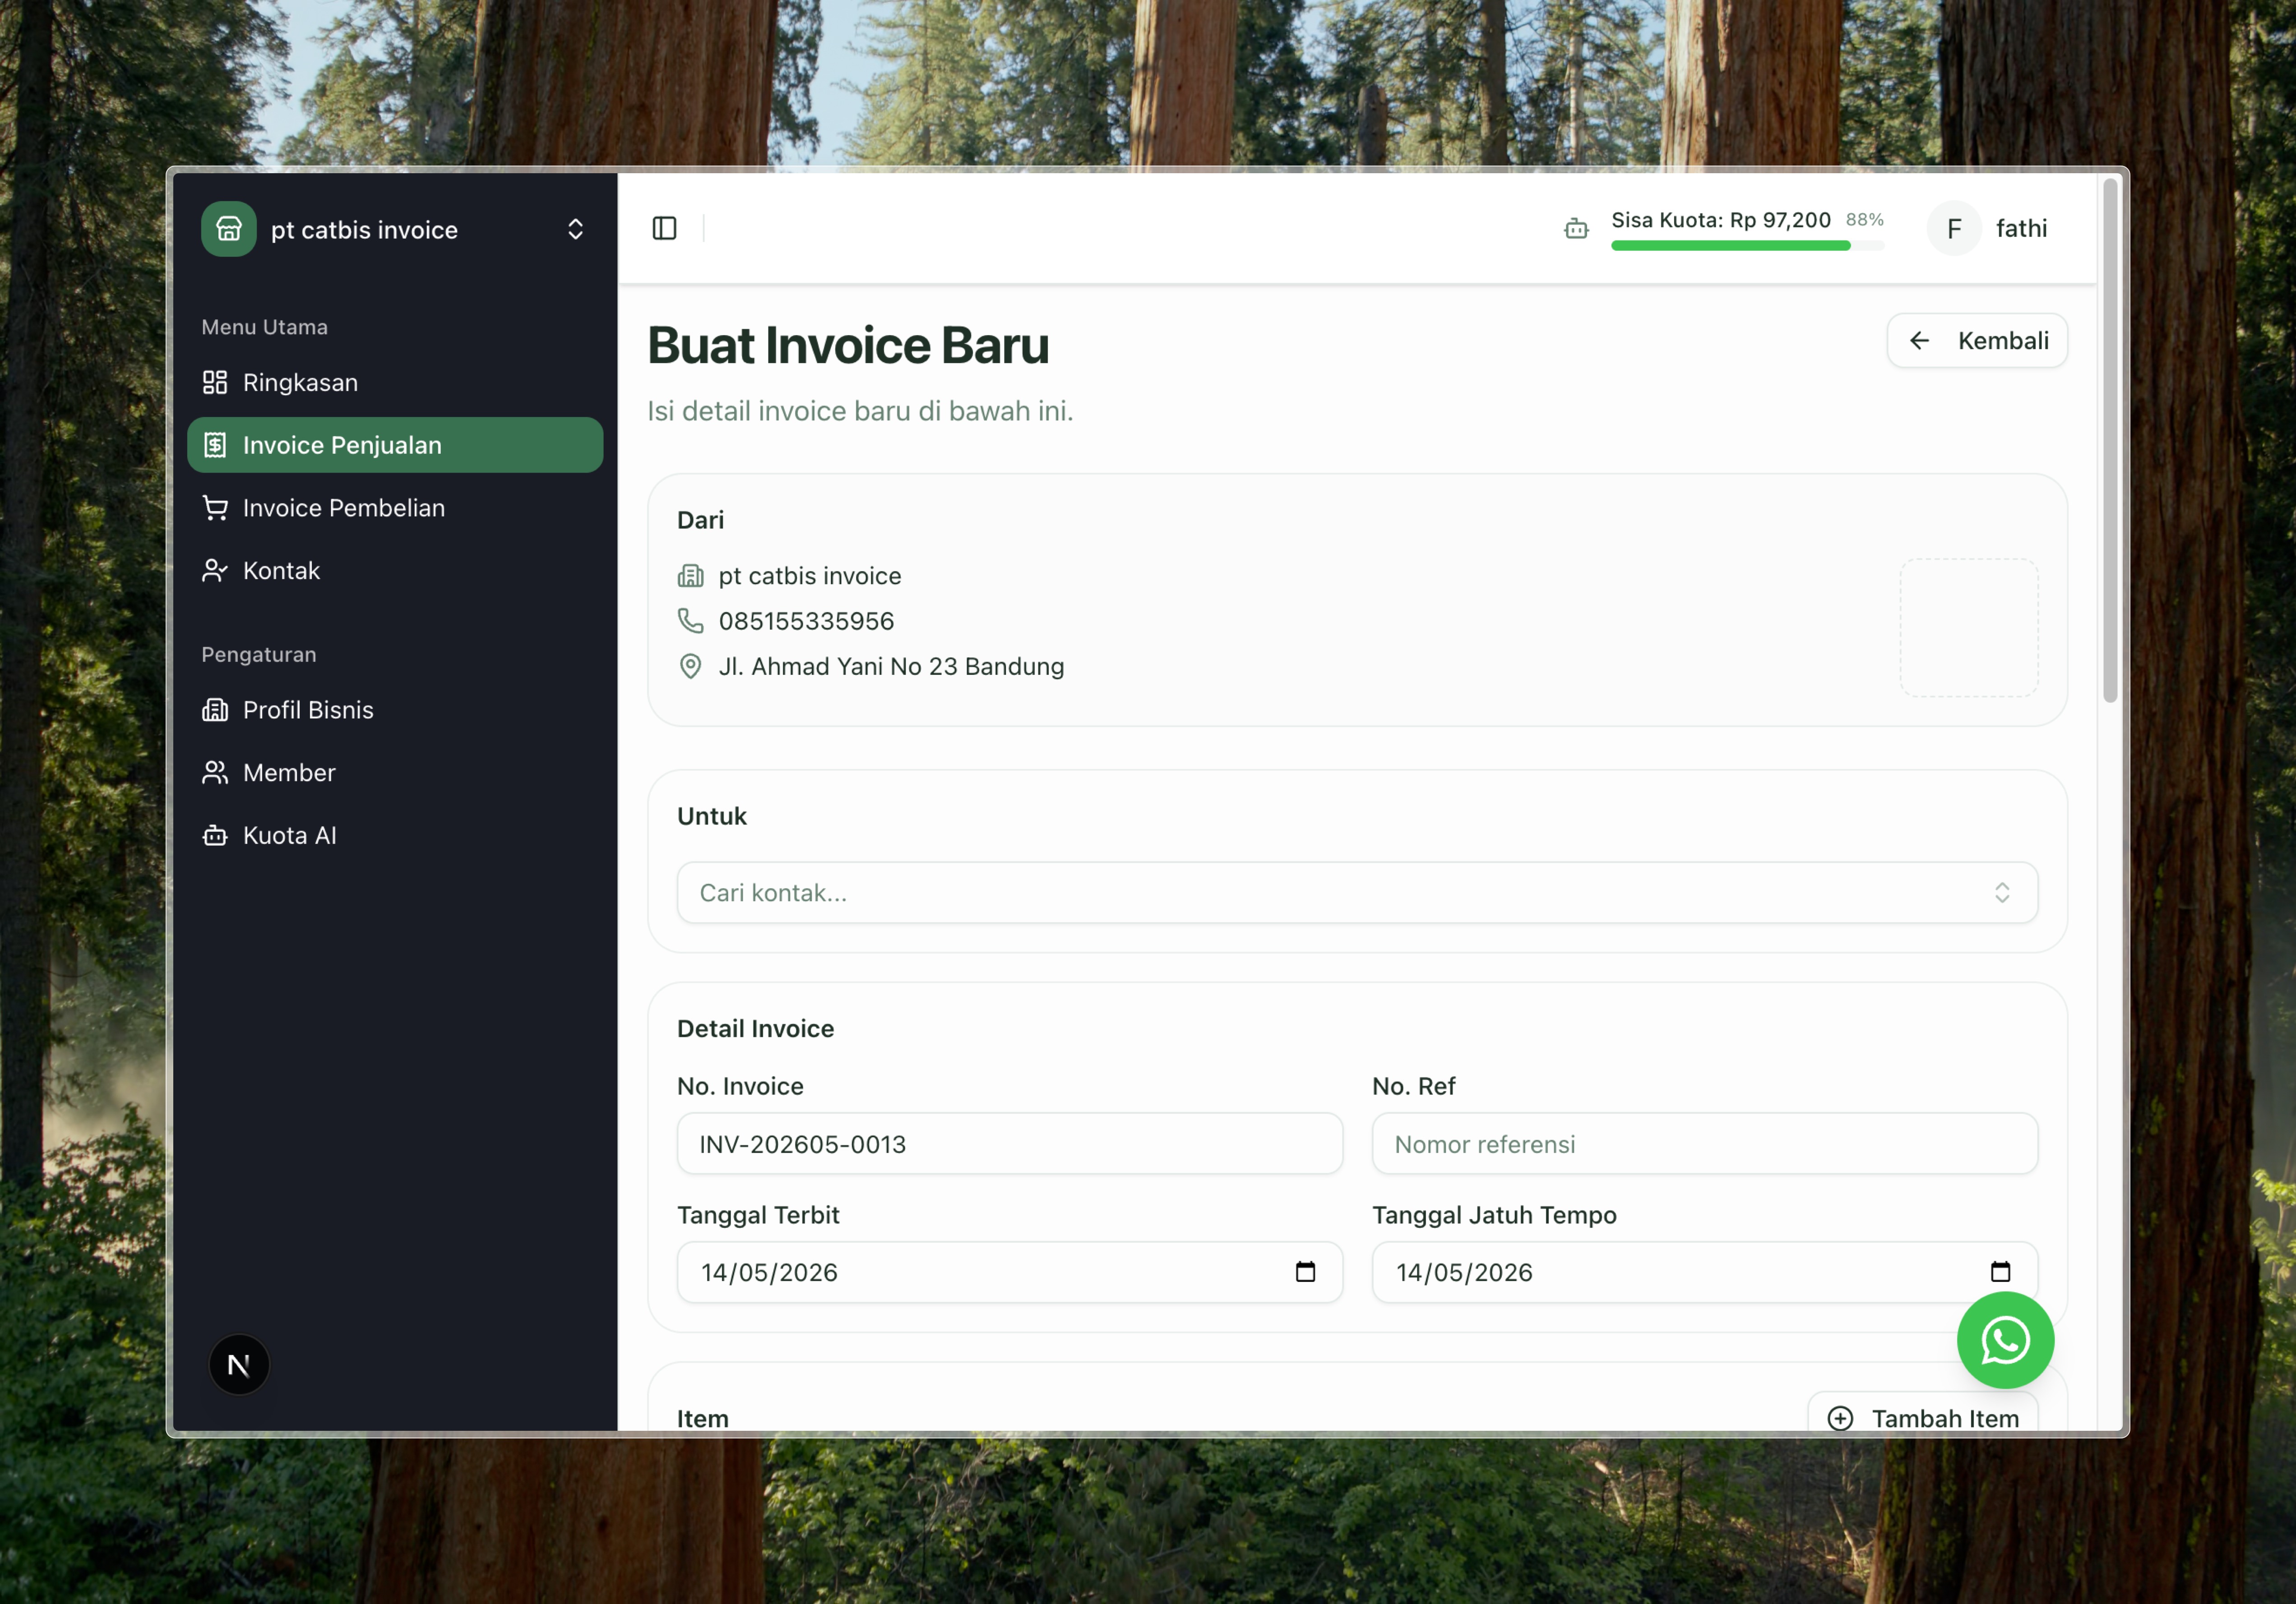This screenshot has height=1604, width=2296.
Task: Go to Ringkasan in sidebar
Action: pyautogui.click(x=395, y=383)
